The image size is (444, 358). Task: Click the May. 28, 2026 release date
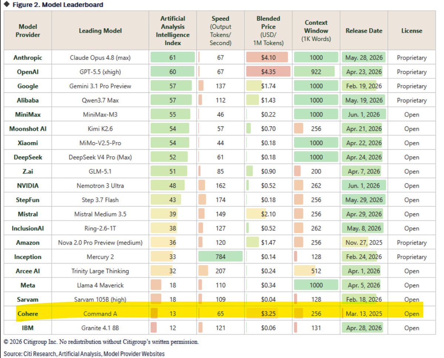[364, 58]
